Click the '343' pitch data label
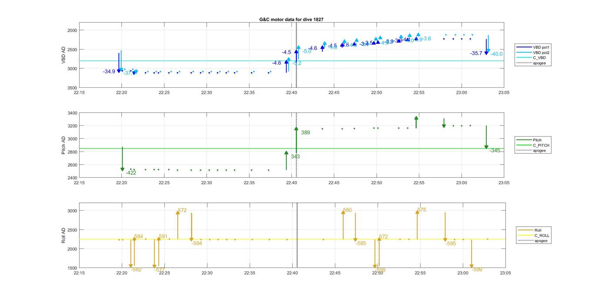The width and height of the screenshot is (609, 301). pos(295,156)
